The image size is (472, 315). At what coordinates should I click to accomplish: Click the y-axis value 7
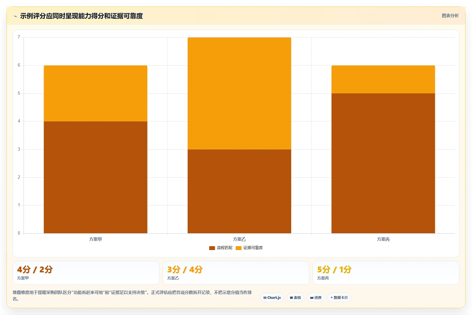click(x=19, y=37)
